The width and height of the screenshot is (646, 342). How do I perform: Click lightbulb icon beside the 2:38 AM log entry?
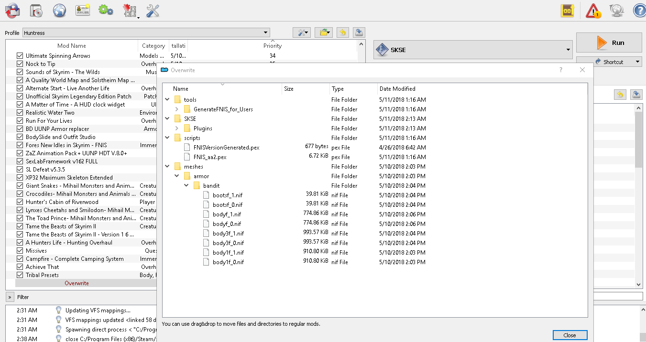(59, 339)
